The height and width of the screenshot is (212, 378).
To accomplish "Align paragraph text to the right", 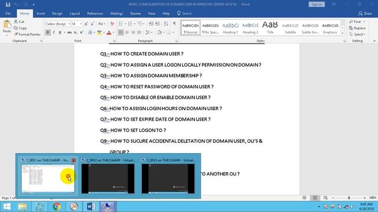I will [133, 32].
